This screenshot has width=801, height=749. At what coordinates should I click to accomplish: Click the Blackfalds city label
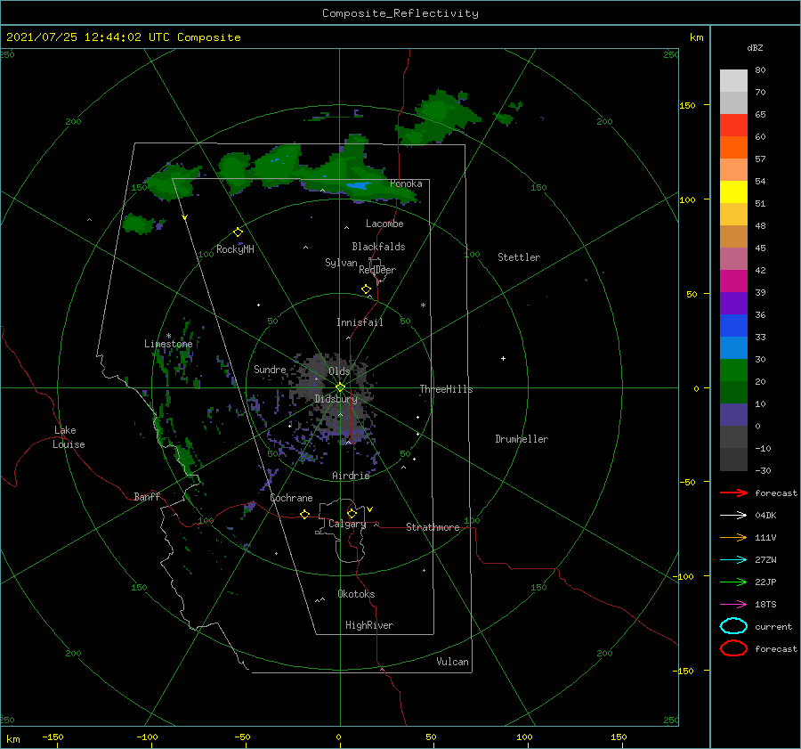coord(378,247)
